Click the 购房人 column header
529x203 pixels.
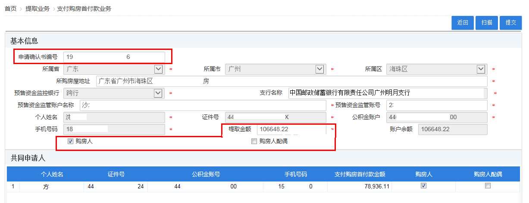coord(424,174)
